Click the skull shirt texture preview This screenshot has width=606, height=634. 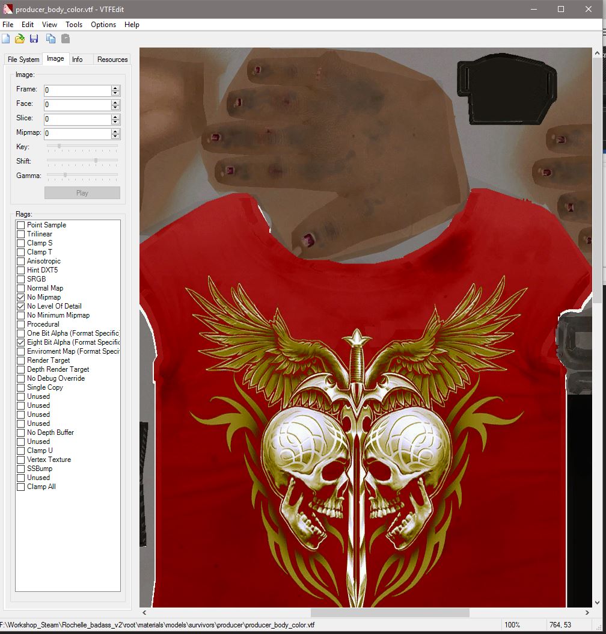(x=366, y=327)
